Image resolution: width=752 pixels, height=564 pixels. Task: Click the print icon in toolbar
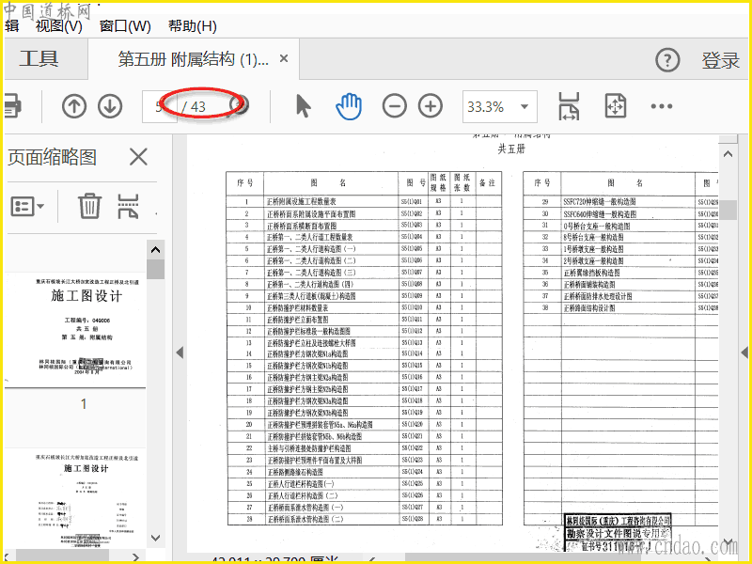coord(12,106)
